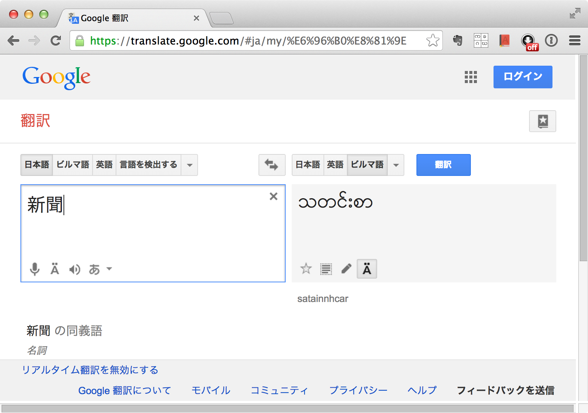Open the red book extension icon
The image size is (588, 413).
tap(504, 40)
